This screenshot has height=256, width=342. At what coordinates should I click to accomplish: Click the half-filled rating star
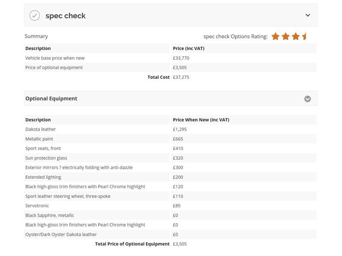click(304, 36)
